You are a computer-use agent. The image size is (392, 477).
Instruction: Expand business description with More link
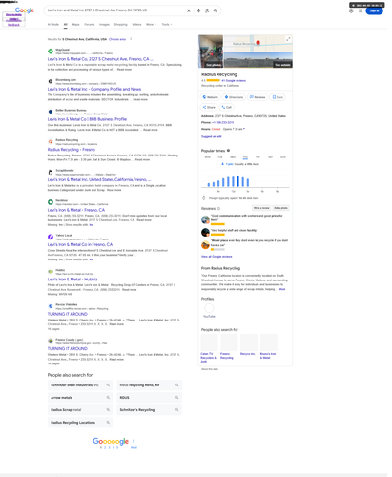coord(281,289)
